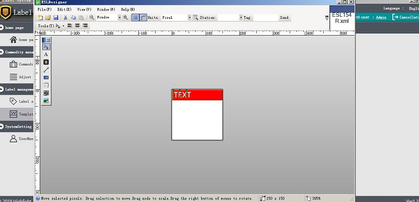Open the UserManage item in sidebar
The height and width of the screenshot is (202, 419).
(x=21, y=139)
